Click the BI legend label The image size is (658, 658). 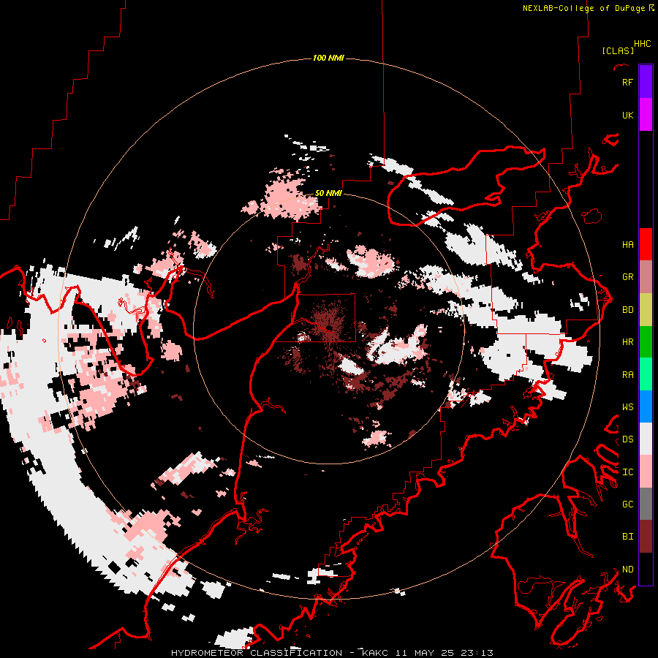pos(627,537)
